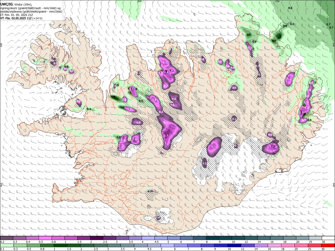Click the '20W' longitude label
Image resolution: width=335 pixels, height=251 pixels.
coord(139,1)
